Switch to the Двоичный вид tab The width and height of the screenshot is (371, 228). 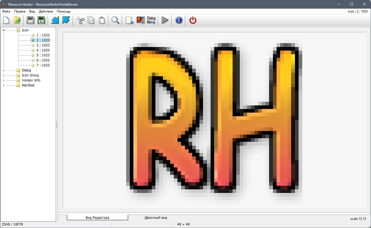[x=156, y=218]
